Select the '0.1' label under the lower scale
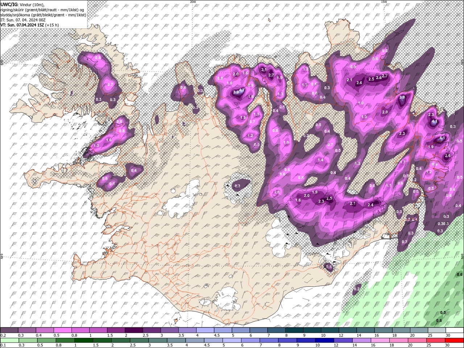This screenshot has width=464, height=348. point(3,345)
